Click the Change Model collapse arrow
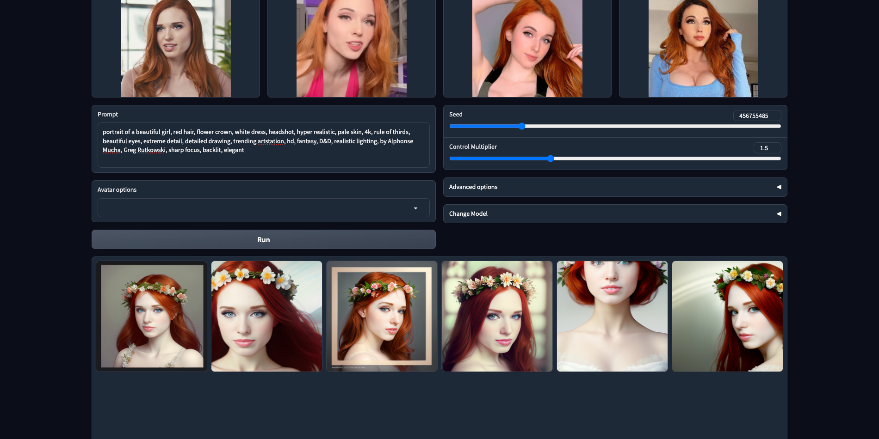 (779, 214)
